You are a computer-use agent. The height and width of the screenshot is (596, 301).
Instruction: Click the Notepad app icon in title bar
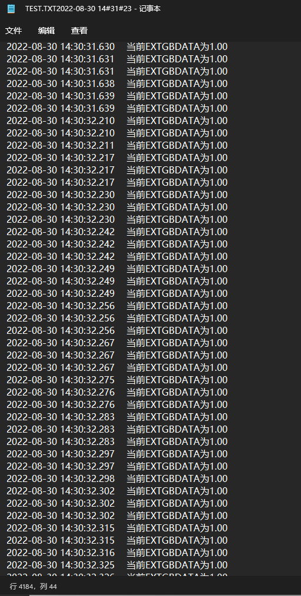pos(11,8)
